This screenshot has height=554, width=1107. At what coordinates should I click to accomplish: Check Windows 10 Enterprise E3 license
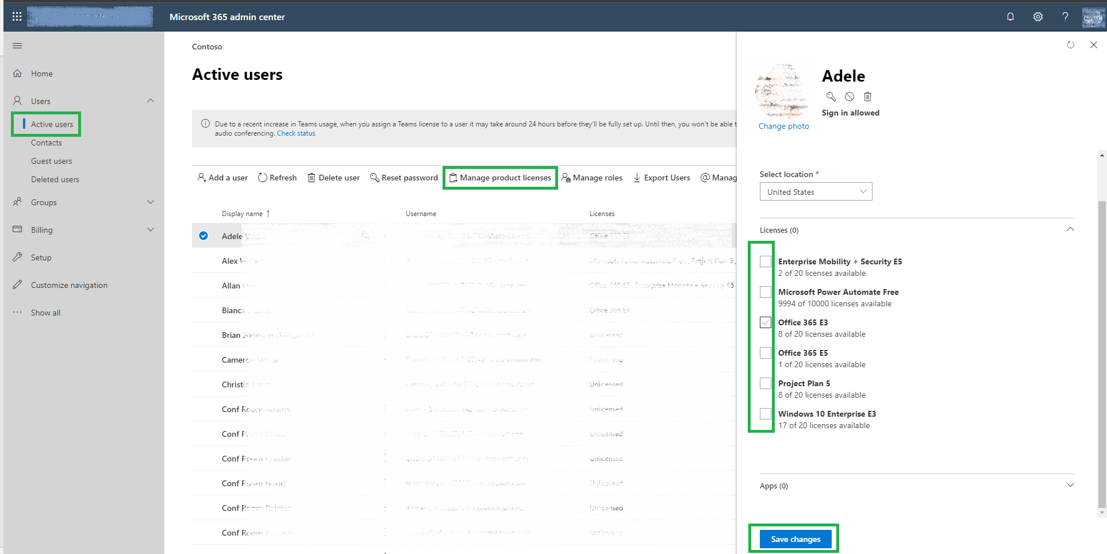(766, 414)
